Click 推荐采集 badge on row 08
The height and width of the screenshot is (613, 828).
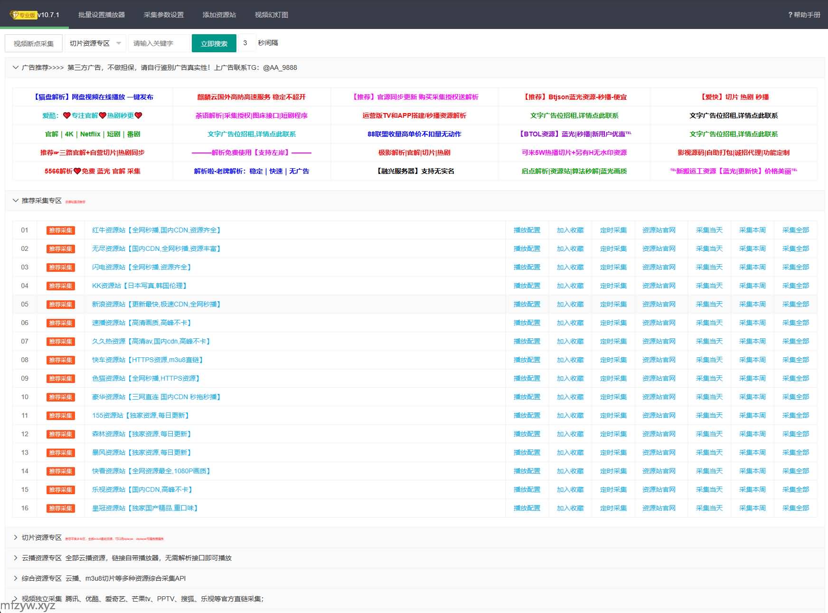(x=60, y=360)
